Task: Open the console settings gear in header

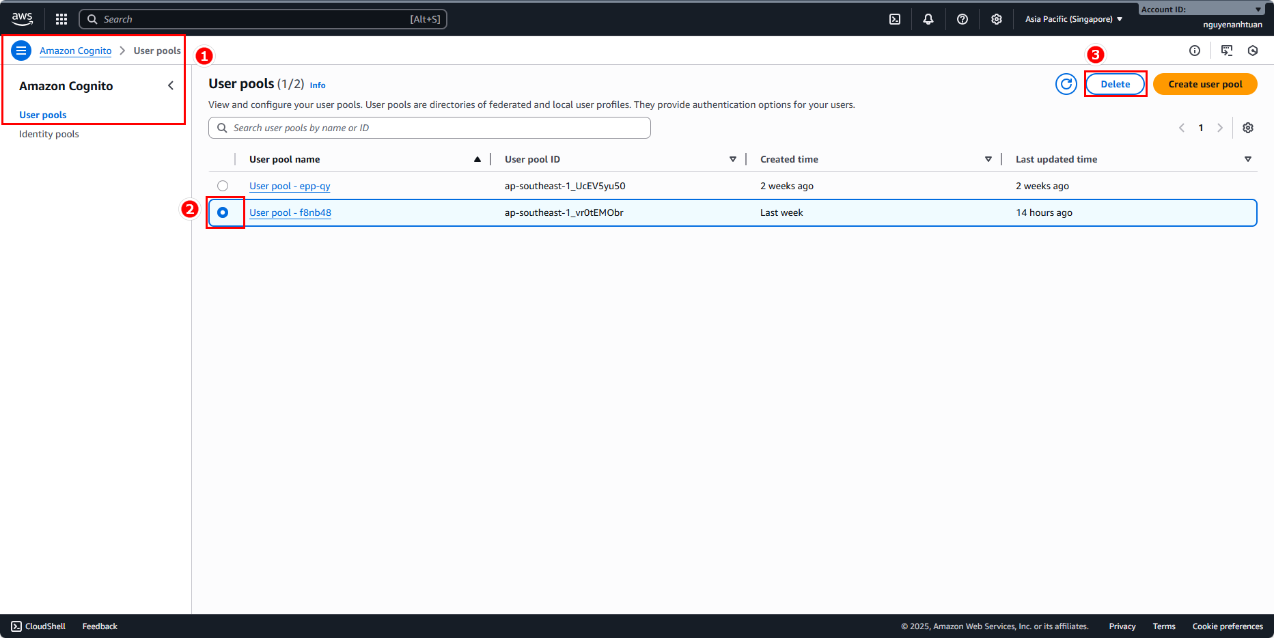Action: pos(997,19)
